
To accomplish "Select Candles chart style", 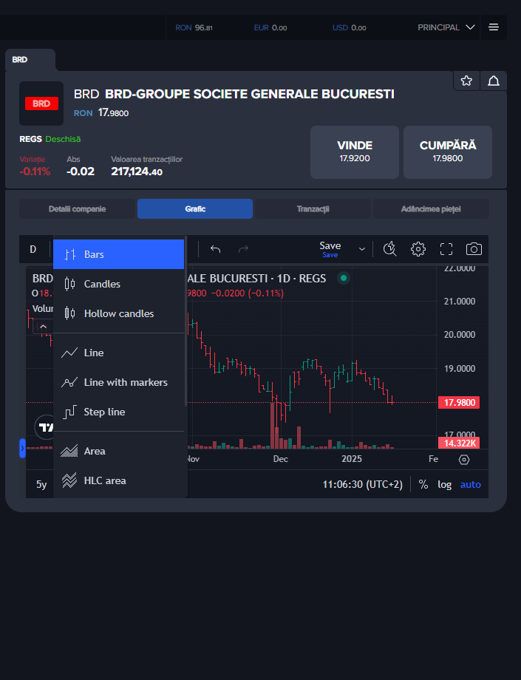I will tap(119, 284).
